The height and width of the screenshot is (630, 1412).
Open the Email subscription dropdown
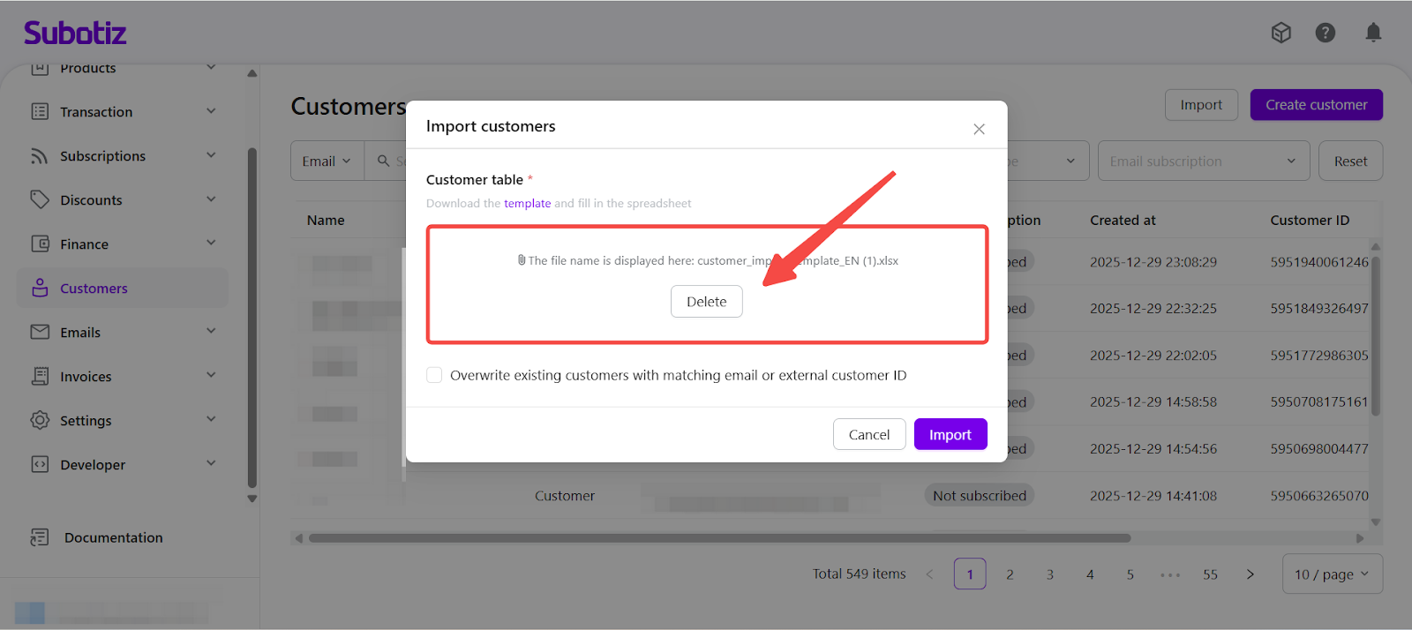tap(1202, 161)
